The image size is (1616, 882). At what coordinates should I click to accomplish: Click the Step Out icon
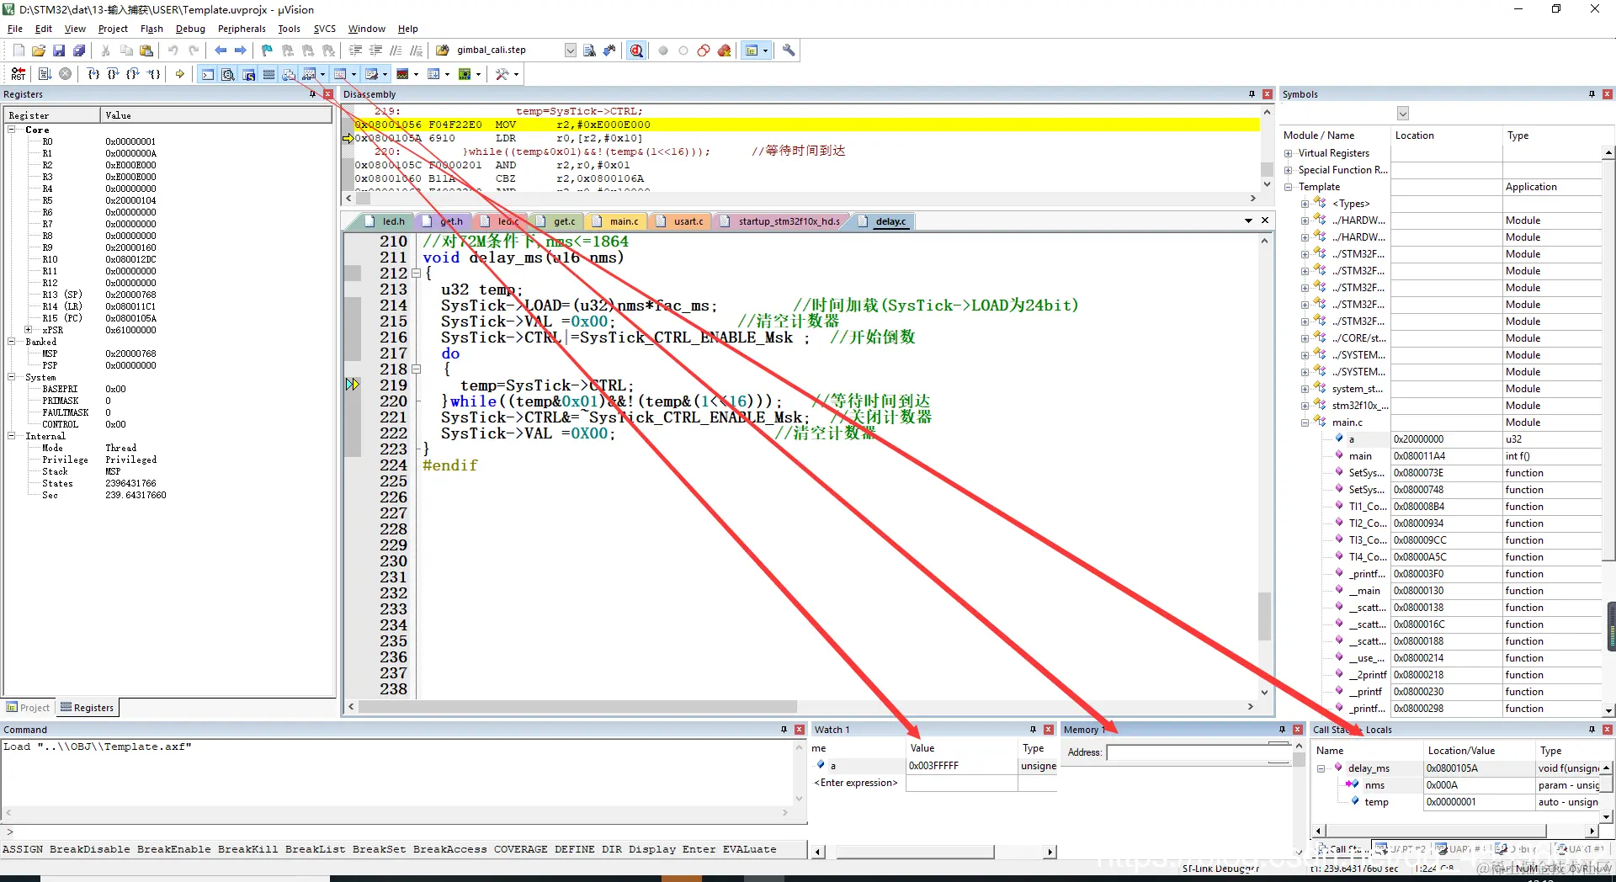[134, 74]
